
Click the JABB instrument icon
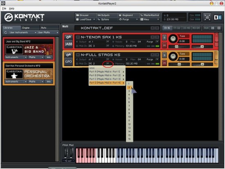click(x=68, y=44)
